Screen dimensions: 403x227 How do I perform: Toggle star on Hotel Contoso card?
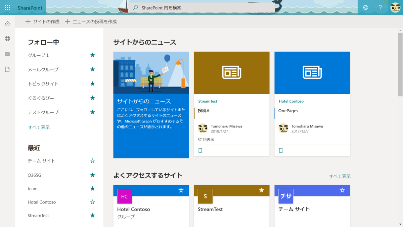[x=181, y=190]
